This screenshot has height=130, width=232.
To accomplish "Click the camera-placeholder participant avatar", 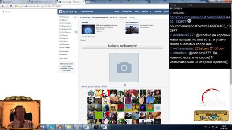I will click(158, 108).
